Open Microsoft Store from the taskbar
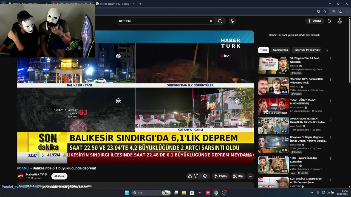 [192, 193]
